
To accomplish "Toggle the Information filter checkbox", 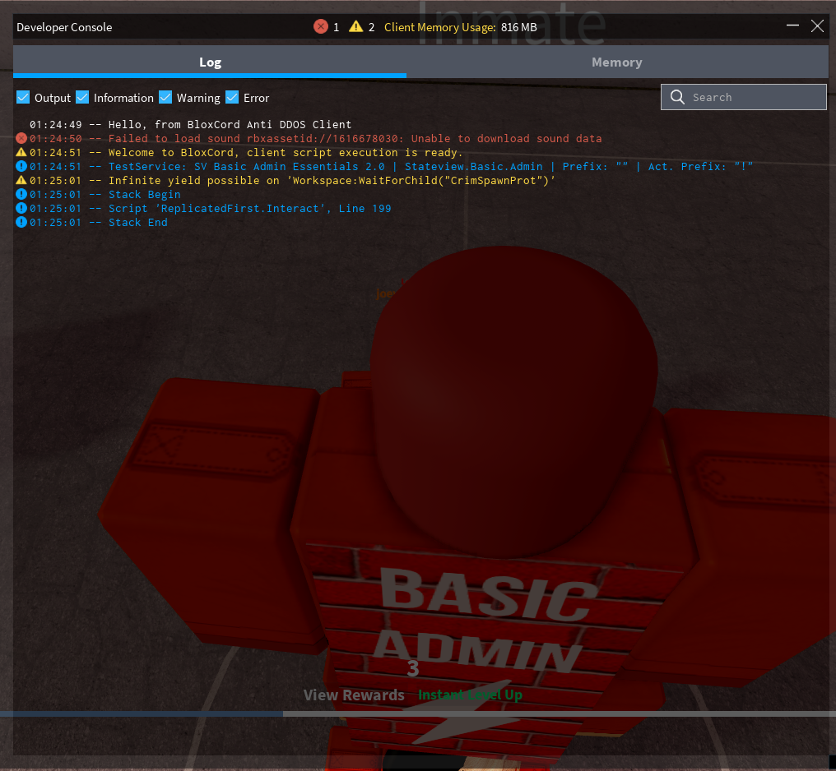I will coord(82,98).
